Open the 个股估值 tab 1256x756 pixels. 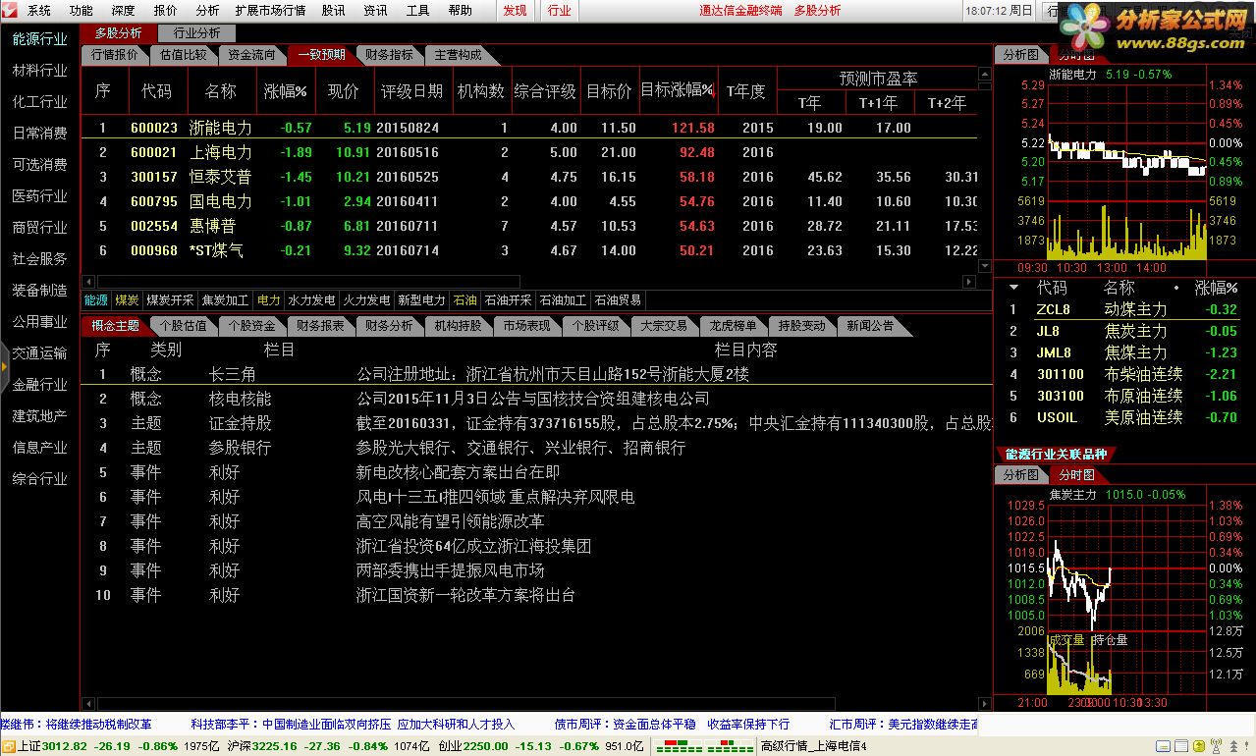[x=184, y=325]
